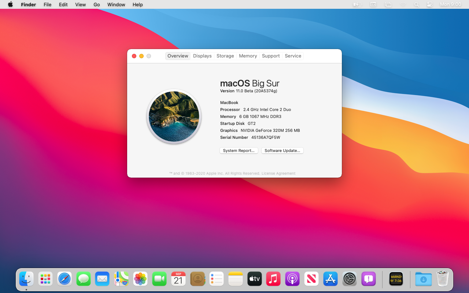469x293 pixels.
Task: Close the About This Mac window
Action: 134,56
